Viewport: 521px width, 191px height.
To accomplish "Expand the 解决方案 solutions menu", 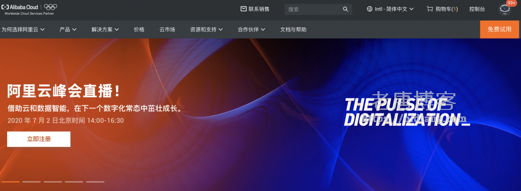I will tap(105, 29).
